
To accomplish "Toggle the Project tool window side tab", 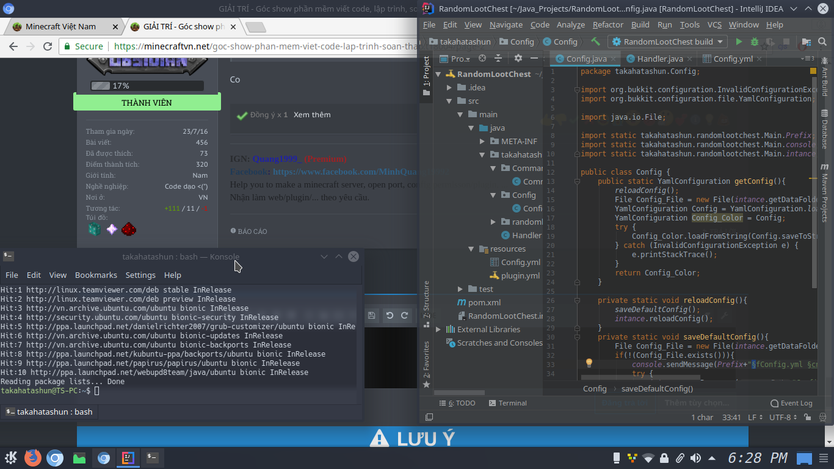I will point(426,76).
